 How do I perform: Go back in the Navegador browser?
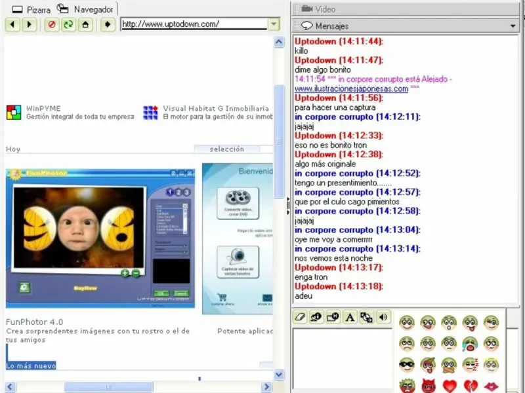[12, 24]
